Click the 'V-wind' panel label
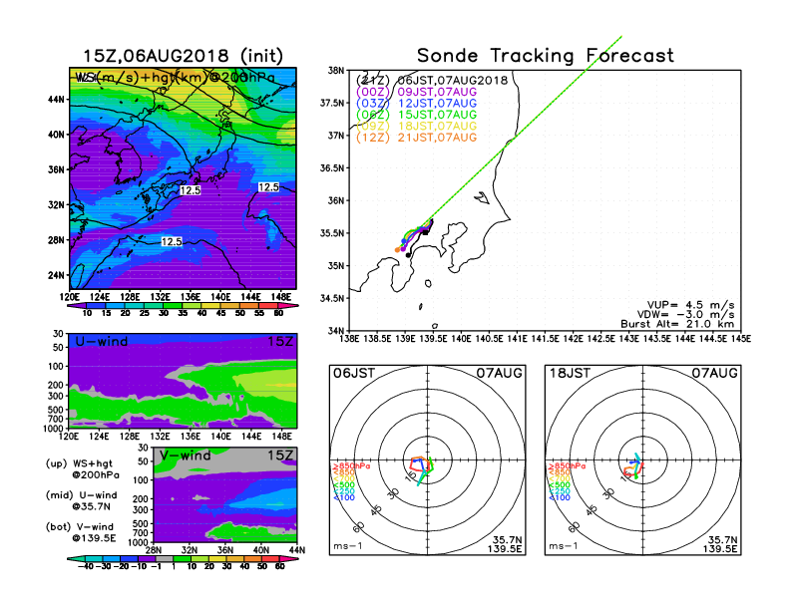This screenshot has width=790, height=610. (x=186, y=456)
